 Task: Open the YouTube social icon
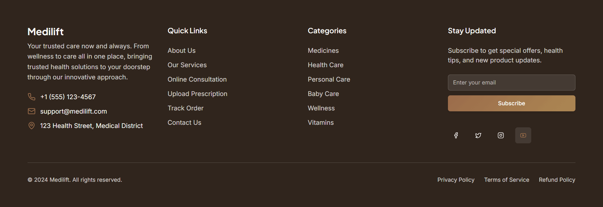coord(523,135)
